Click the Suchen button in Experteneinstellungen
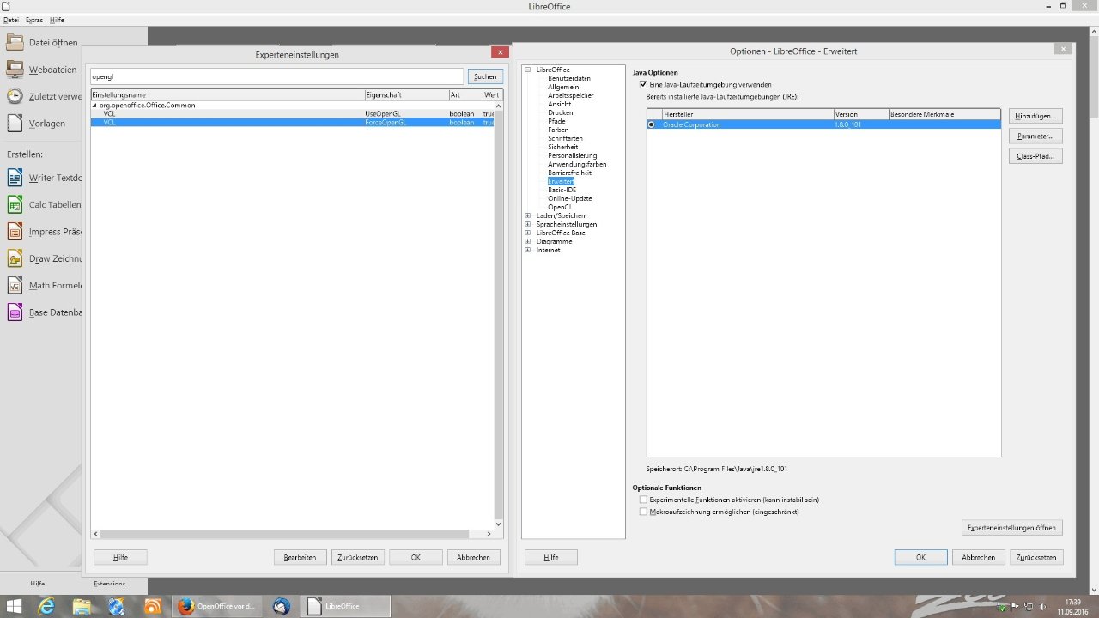This screenshot has height=618, width=1099. coord(485,76)
